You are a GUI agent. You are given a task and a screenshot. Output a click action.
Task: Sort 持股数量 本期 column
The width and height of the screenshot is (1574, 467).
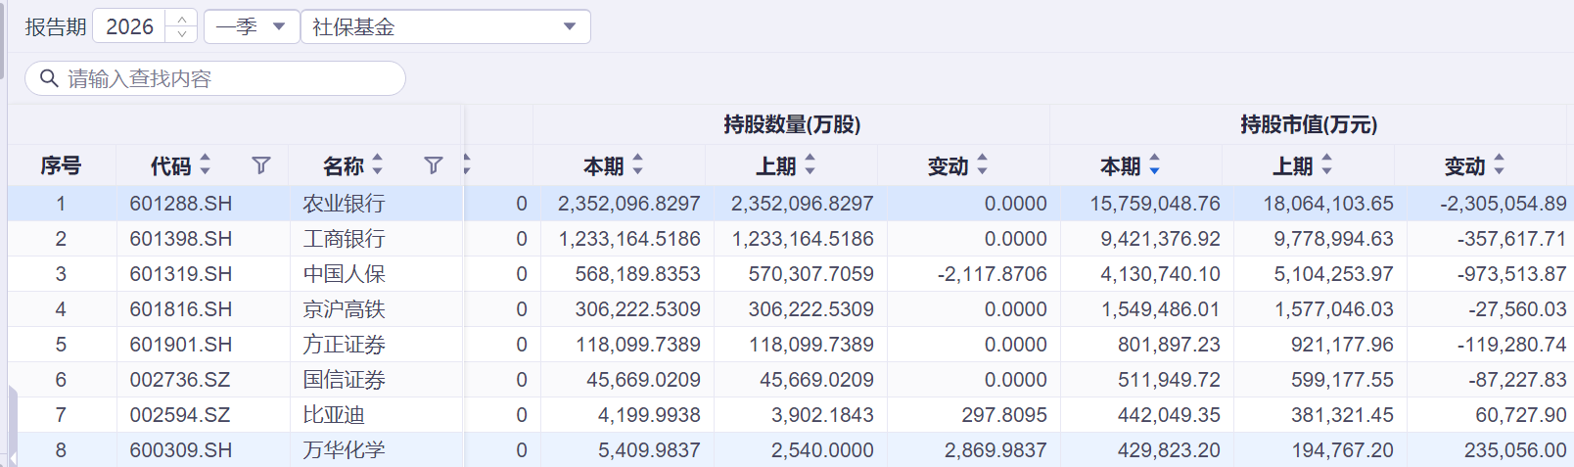click(638, 165)
